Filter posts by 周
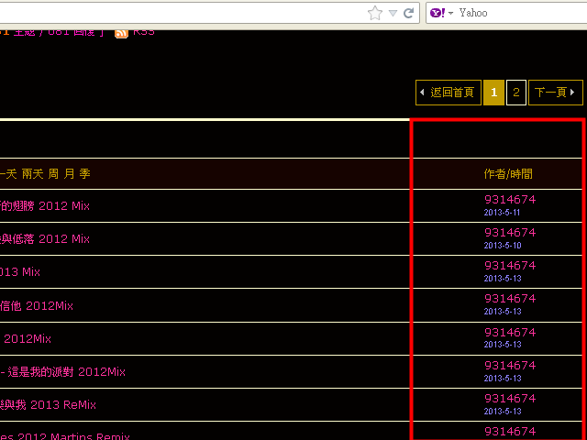This screenshot has width=587, height=440. pyautogui.click(x=53, y=174)
